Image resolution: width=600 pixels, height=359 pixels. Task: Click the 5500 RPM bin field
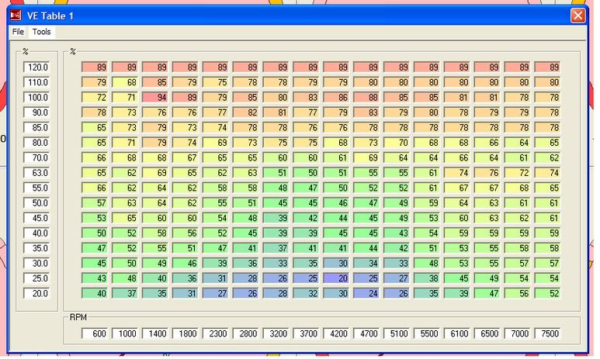click(427, 333)
